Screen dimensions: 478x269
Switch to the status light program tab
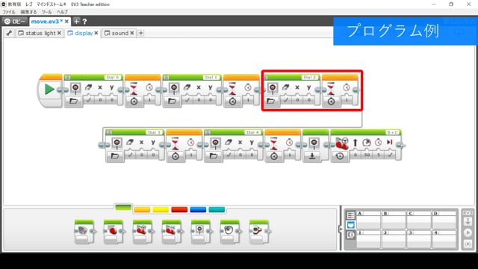point(40,33)
